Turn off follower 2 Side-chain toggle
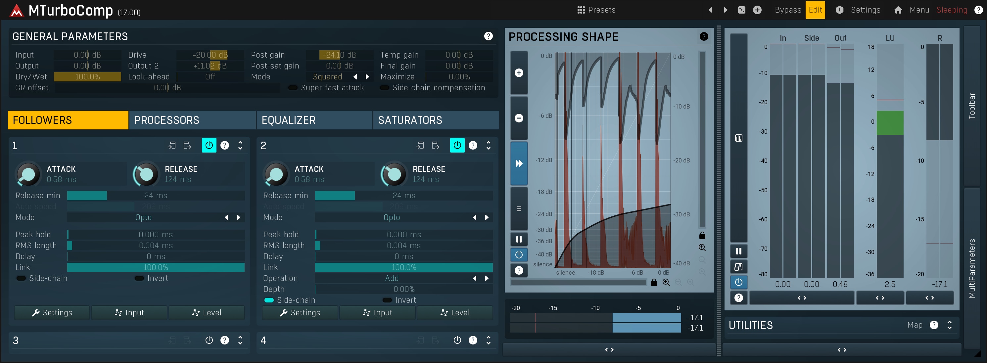 coord(269,300)
